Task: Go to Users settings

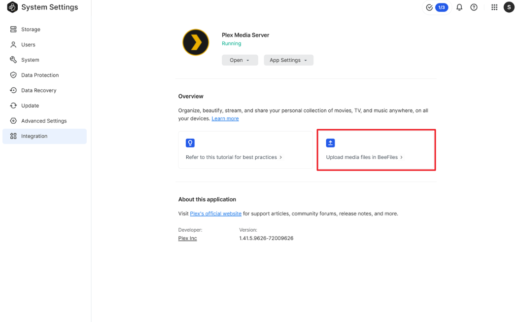Action: coord(44,45)
